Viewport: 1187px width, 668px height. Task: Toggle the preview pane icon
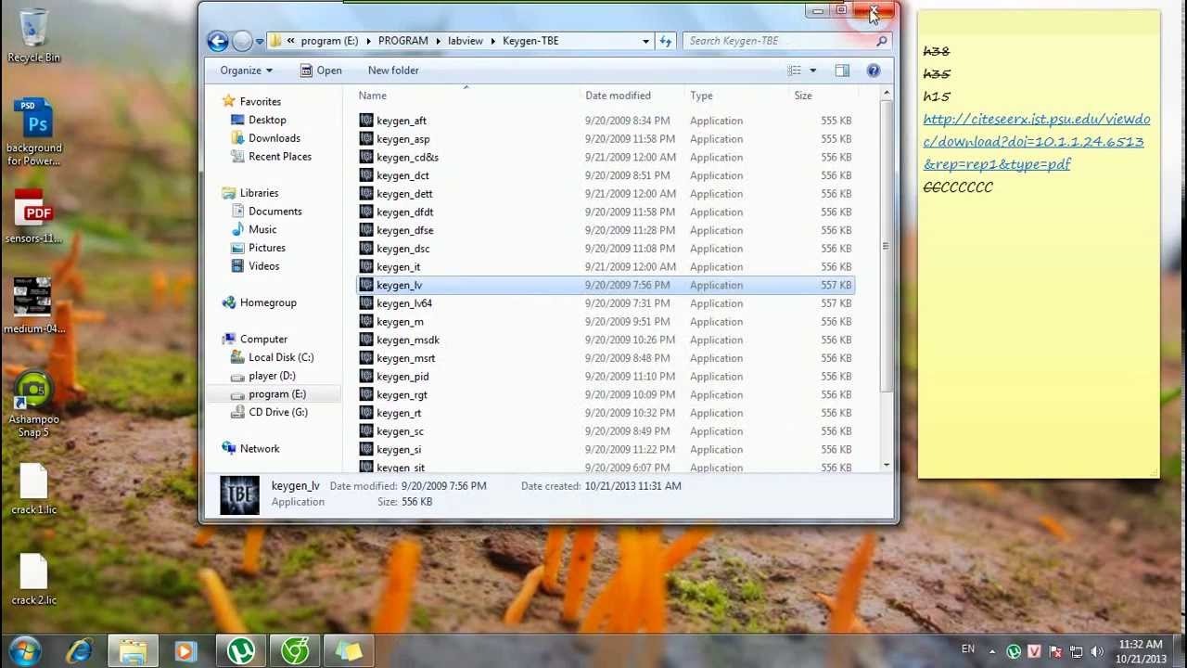(842, 71)
